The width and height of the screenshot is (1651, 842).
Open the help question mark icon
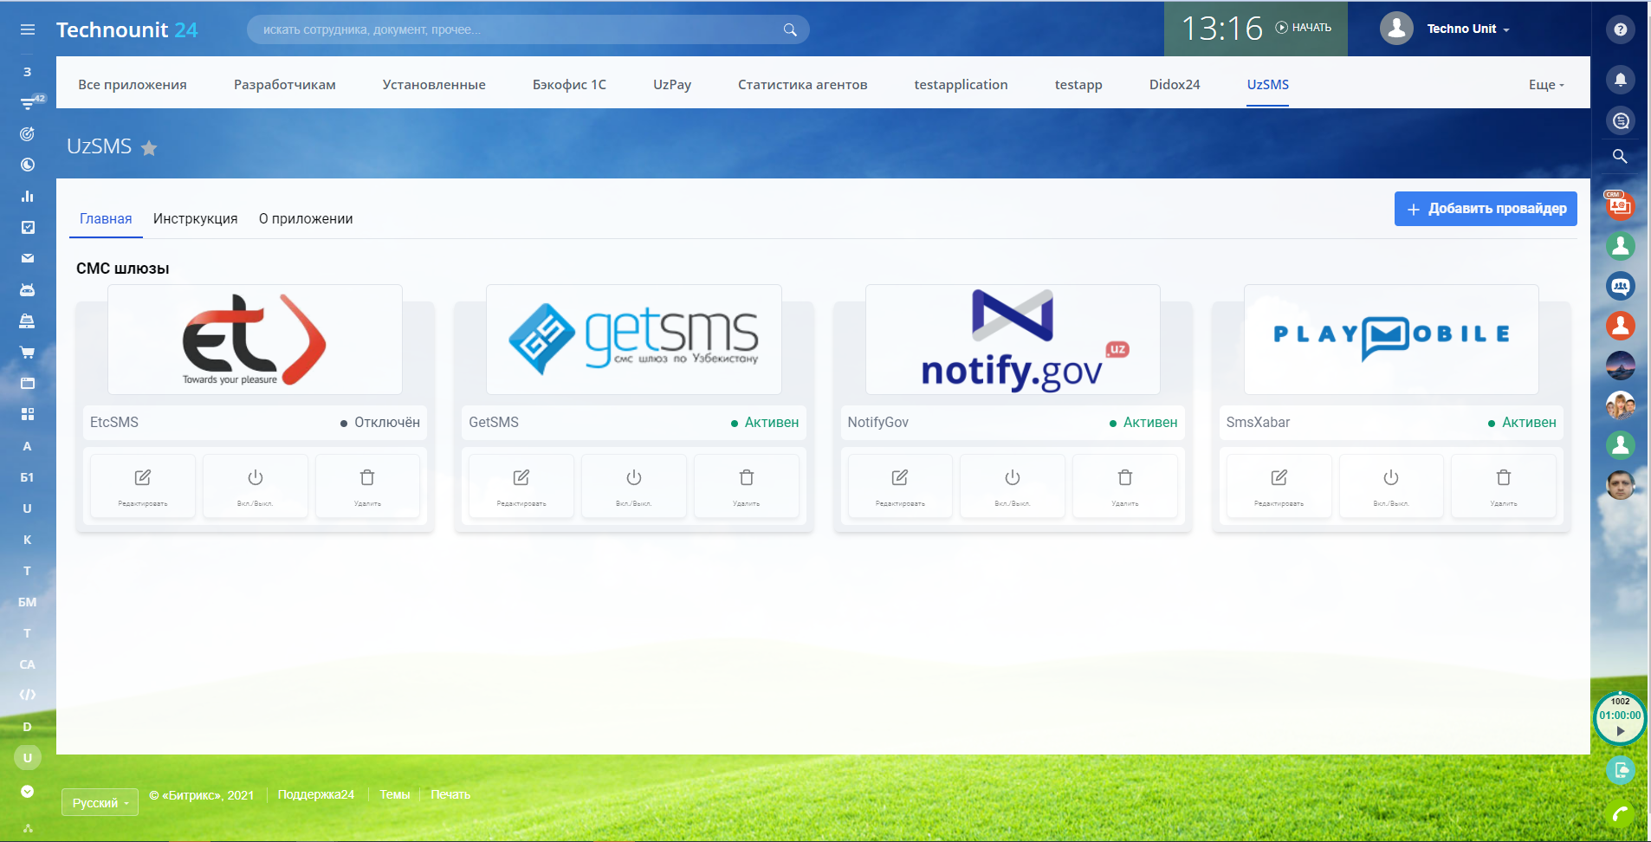[1621, 29]
